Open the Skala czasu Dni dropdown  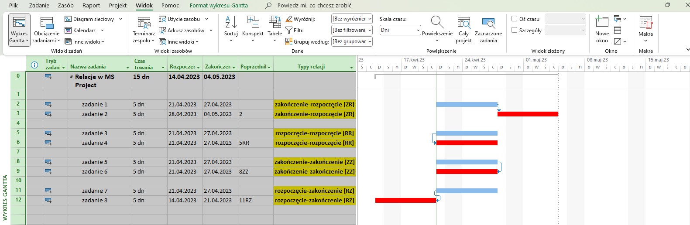pos(418,30)
